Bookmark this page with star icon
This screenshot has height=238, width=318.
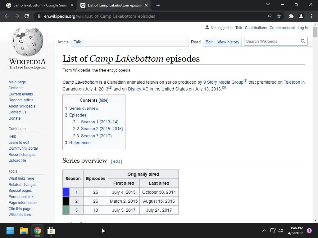[279, 16]
